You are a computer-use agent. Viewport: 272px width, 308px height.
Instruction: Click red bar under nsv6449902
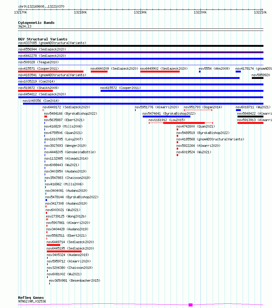(x=160, y=72)
